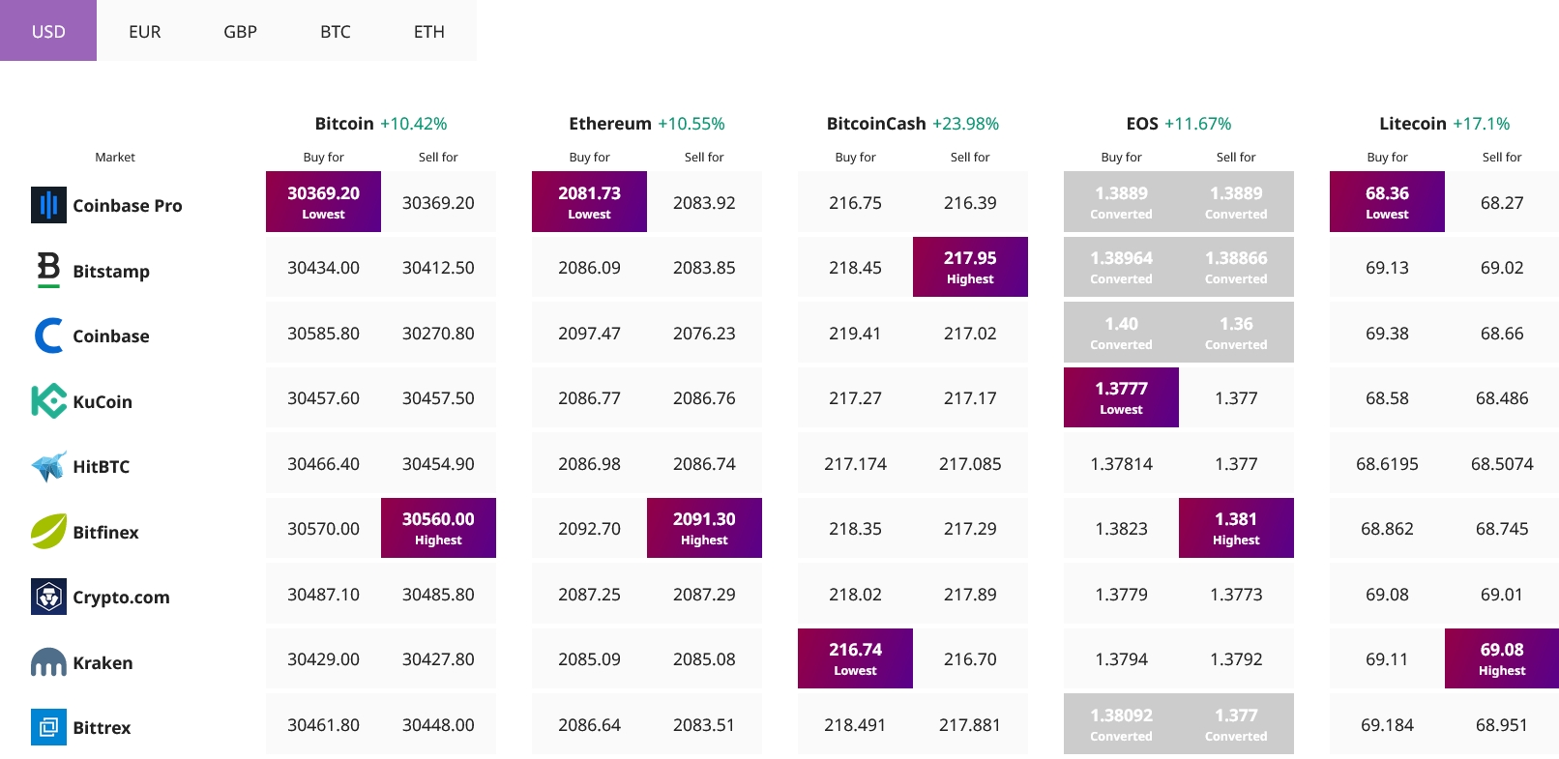The height and width of the screenshot is (759, 1559).
Task: Click Kraken EOS sell price 1.3792
Action: (1236, 658)
